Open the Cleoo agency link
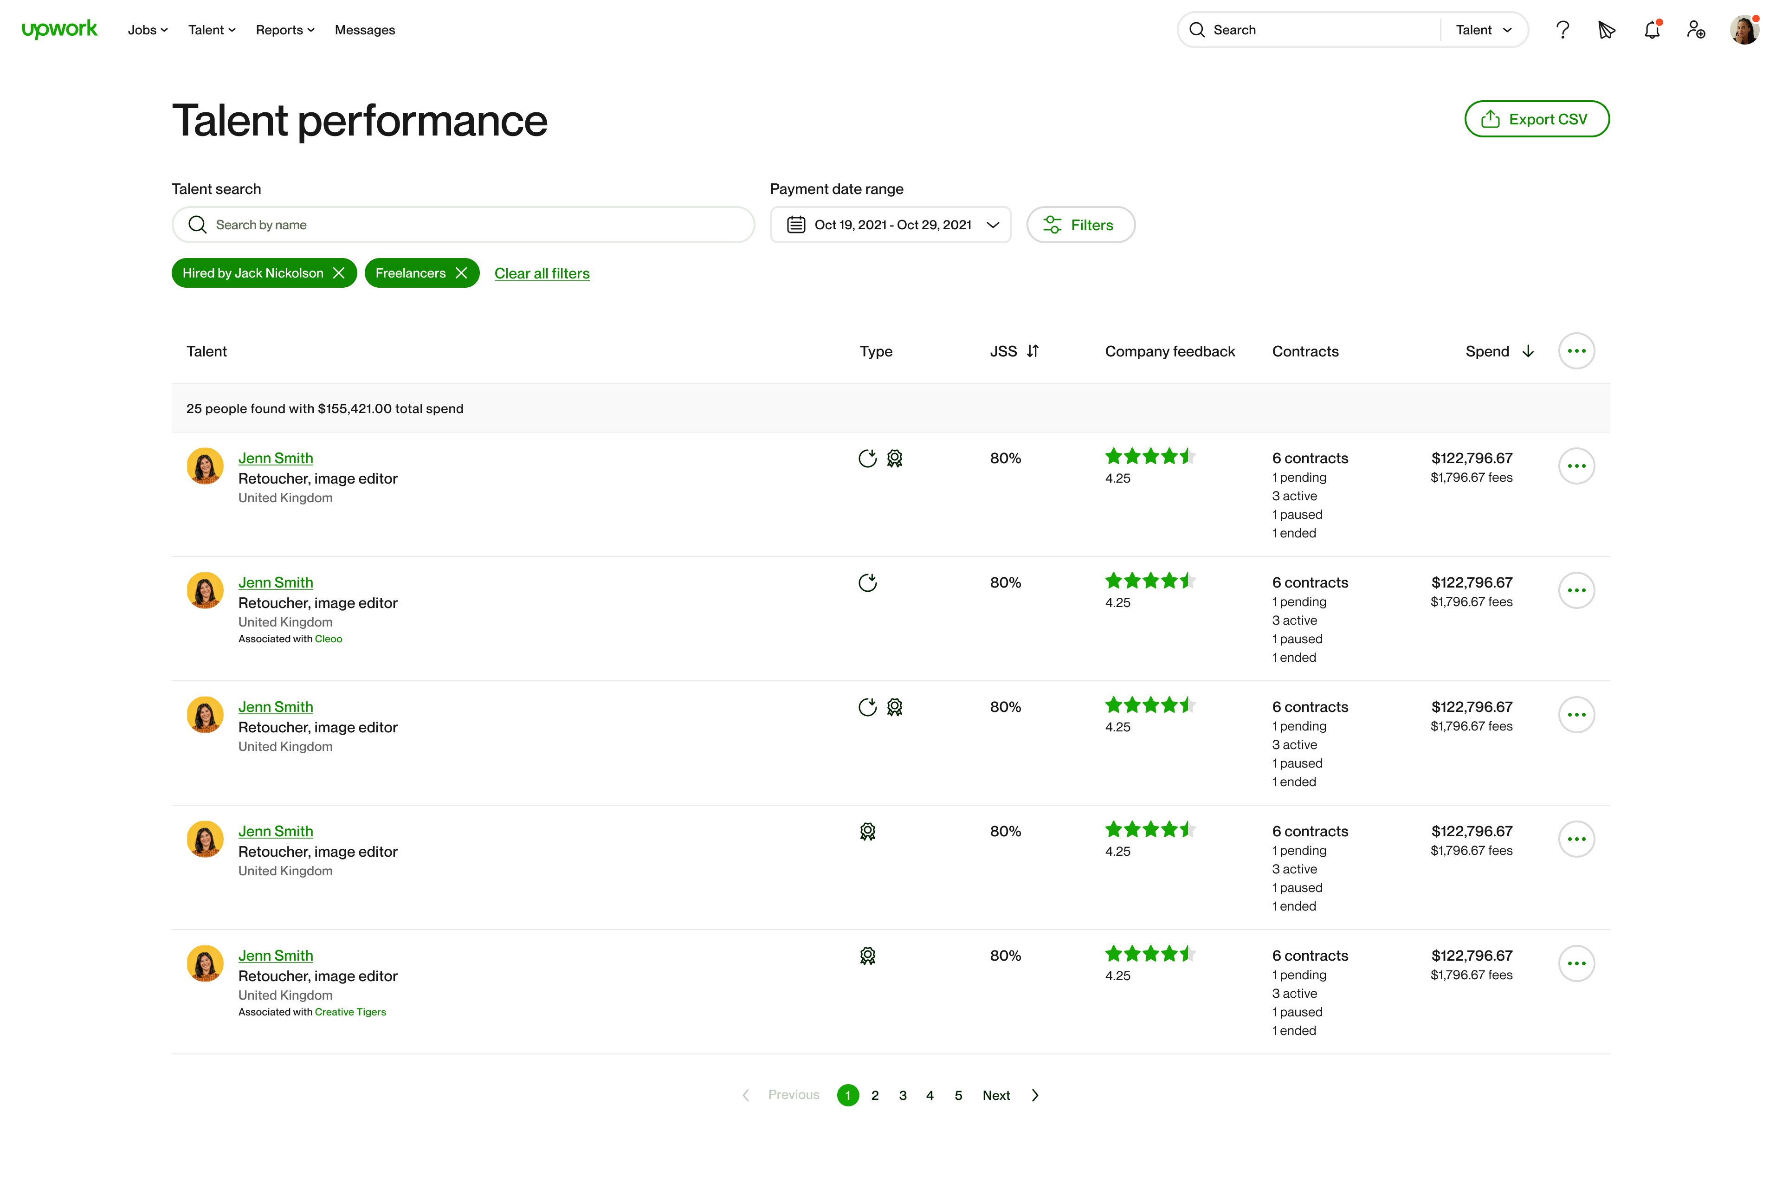The height and width of the screenshot is (1189, 1782). (x=329, y=639)
